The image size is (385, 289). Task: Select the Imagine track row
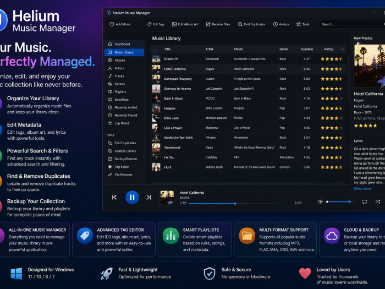(248, 108)
